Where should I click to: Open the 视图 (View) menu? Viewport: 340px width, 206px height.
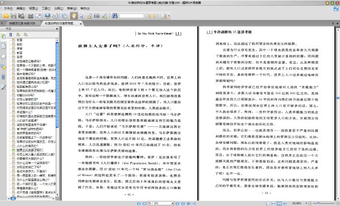pyautogui.click(x=33, y=8)
